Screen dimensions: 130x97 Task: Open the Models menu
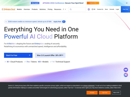(19, 9)
